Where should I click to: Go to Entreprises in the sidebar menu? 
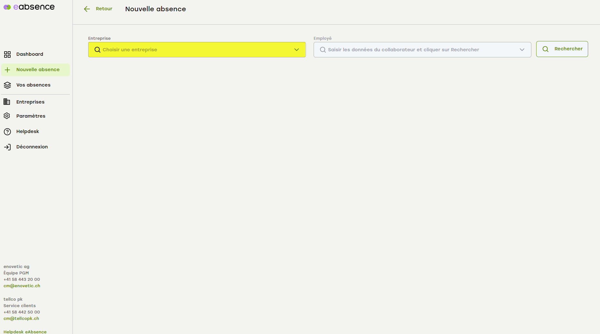click(x=30, y=102)
